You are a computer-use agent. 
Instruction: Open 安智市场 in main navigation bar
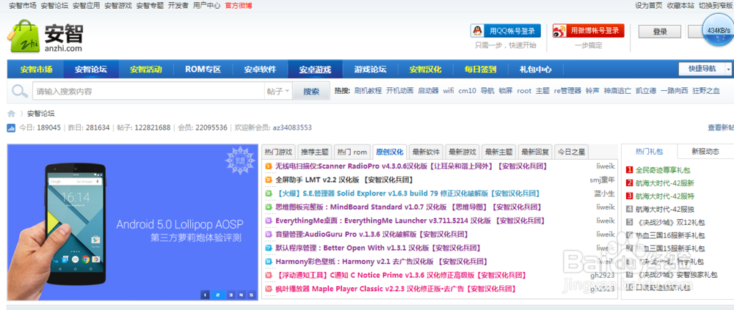36,70
